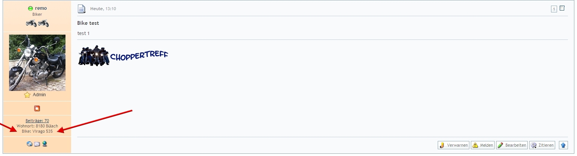The height and width of the screenshot is (156, 577).
Task: Click the Verwarnen button
Action: [x=454, y=145]
